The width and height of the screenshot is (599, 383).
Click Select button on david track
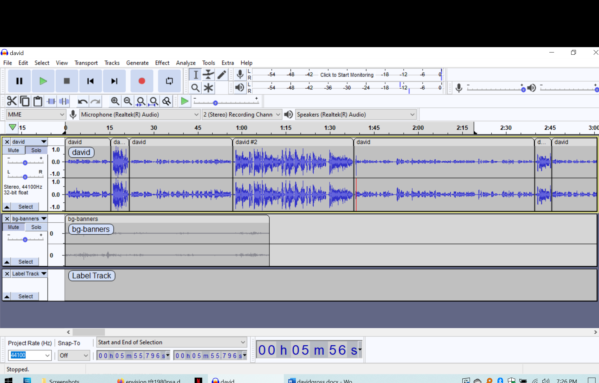(25, 207)
